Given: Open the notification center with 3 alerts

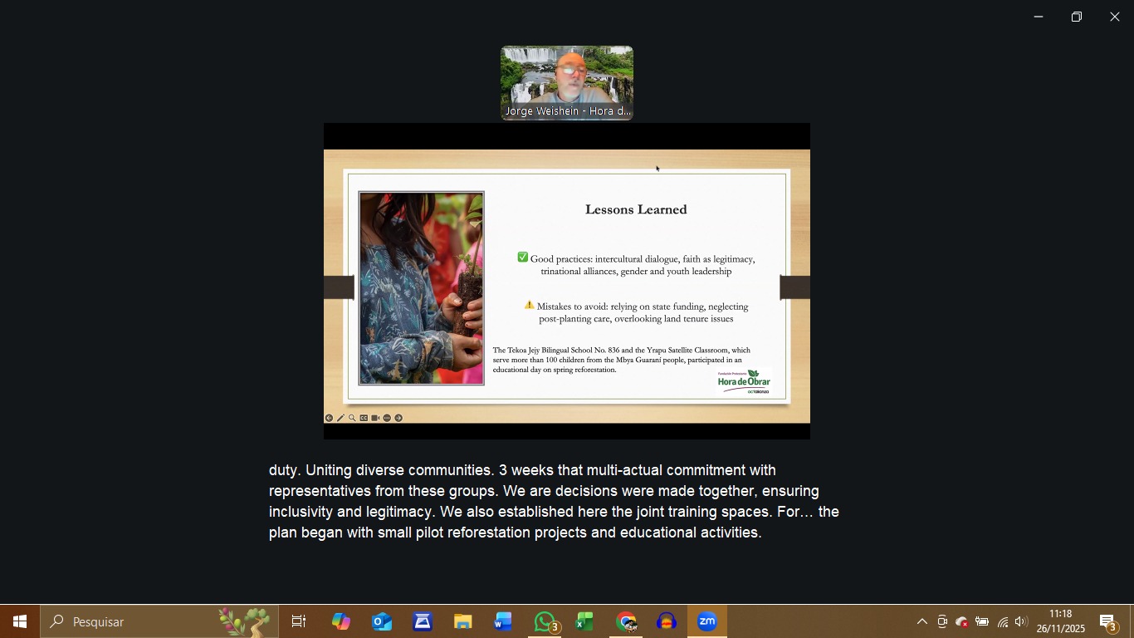Looking at the screenshot, I should tap(1109, 621).
